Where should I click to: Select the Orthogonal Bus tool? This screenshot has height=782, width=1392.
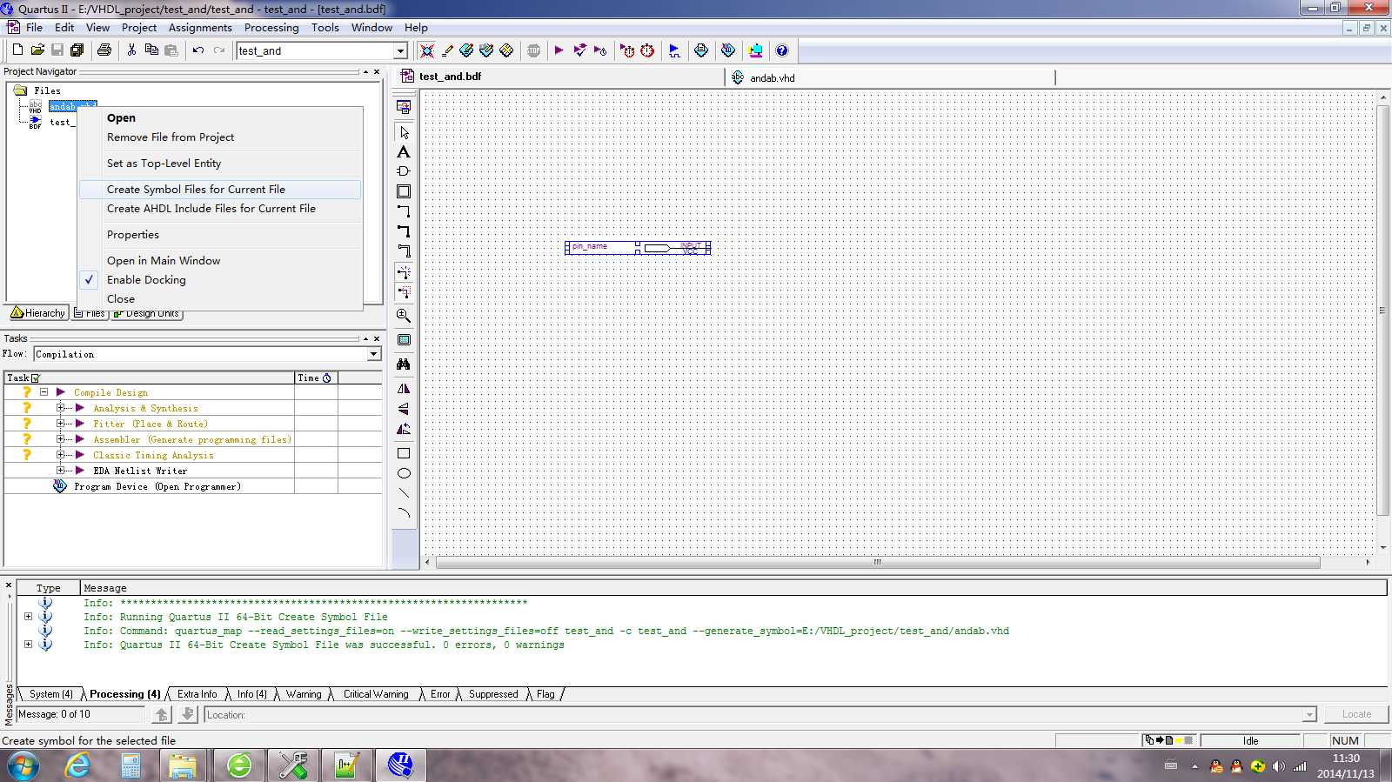(404, 231)
